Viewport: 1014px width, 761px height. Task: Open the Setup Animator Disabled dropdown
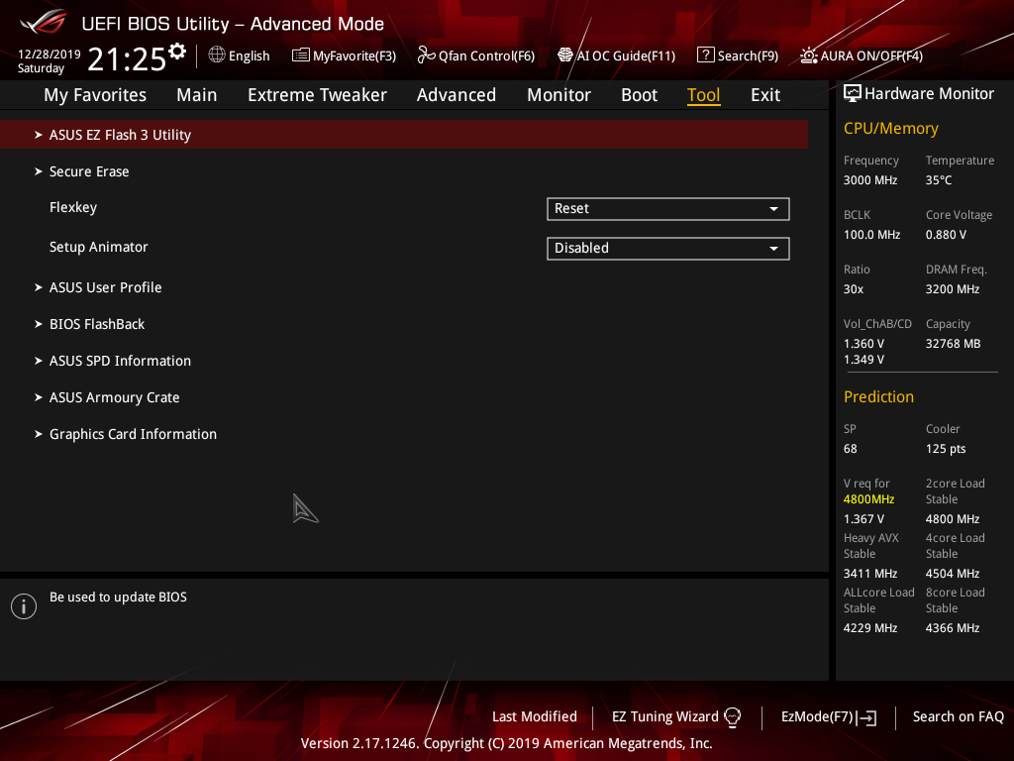pos(668,249)
